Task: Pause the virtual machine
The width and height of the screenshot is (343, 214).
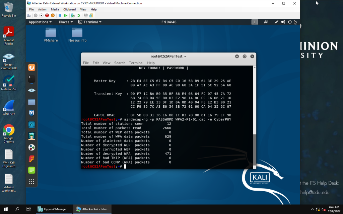Action: (x=60, y=15)
